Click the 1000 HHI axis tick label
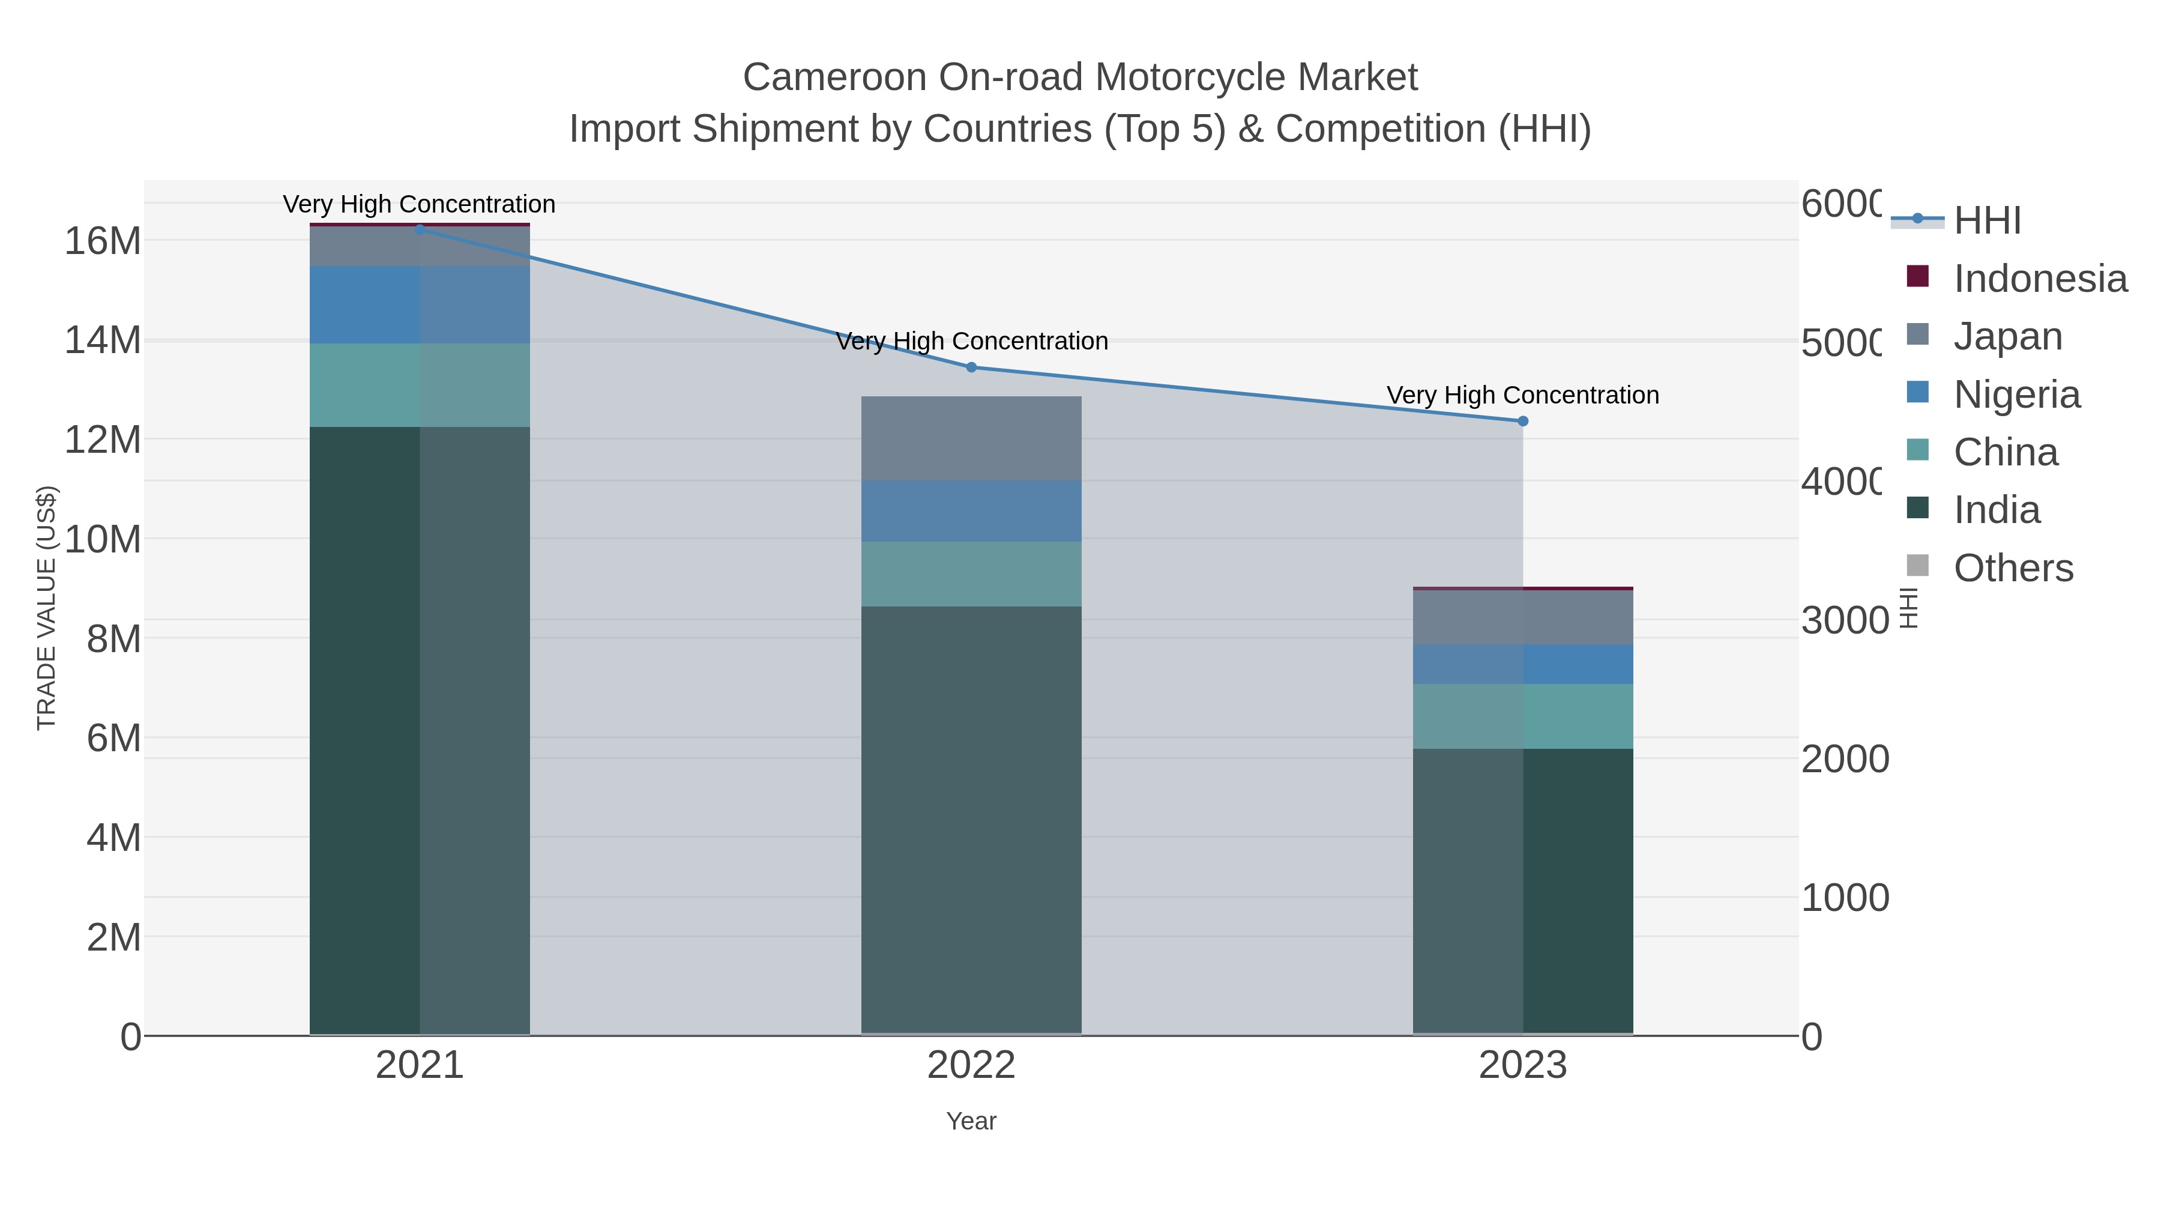The image size is (2161, 1216). point(1845,898)
